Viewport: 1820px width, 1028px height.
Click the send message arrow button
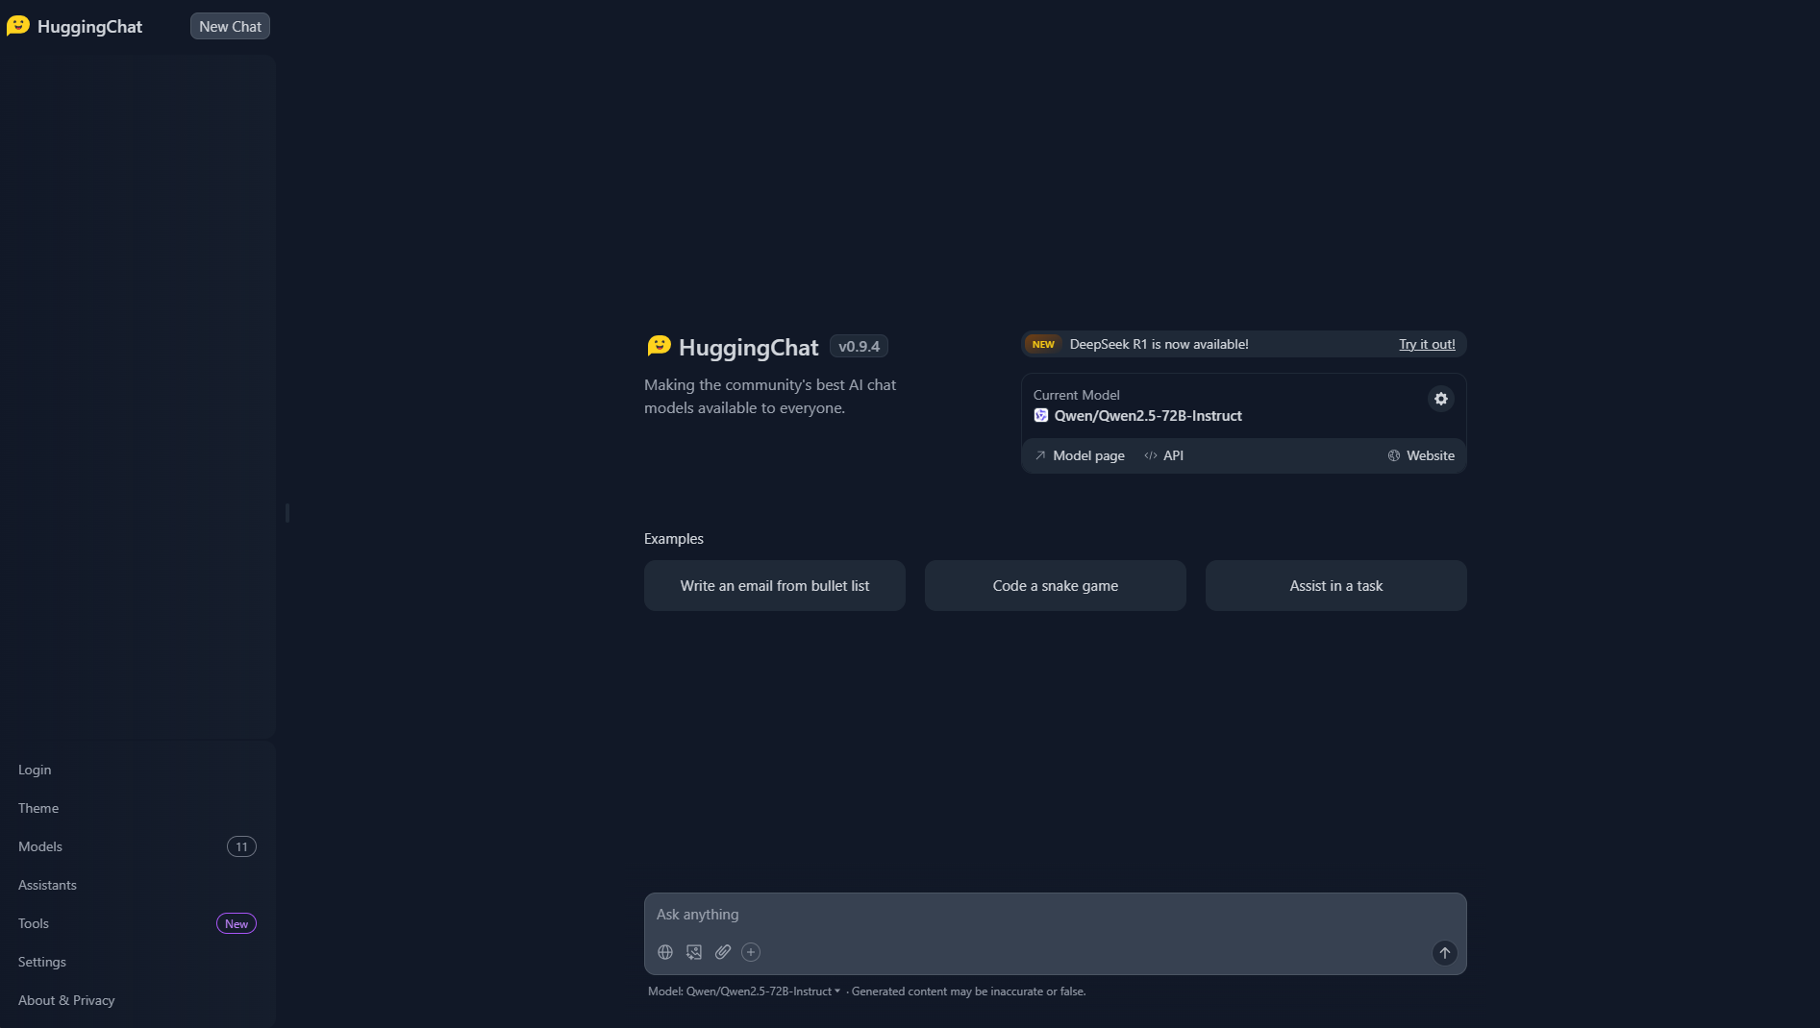tap(1444, 953)
